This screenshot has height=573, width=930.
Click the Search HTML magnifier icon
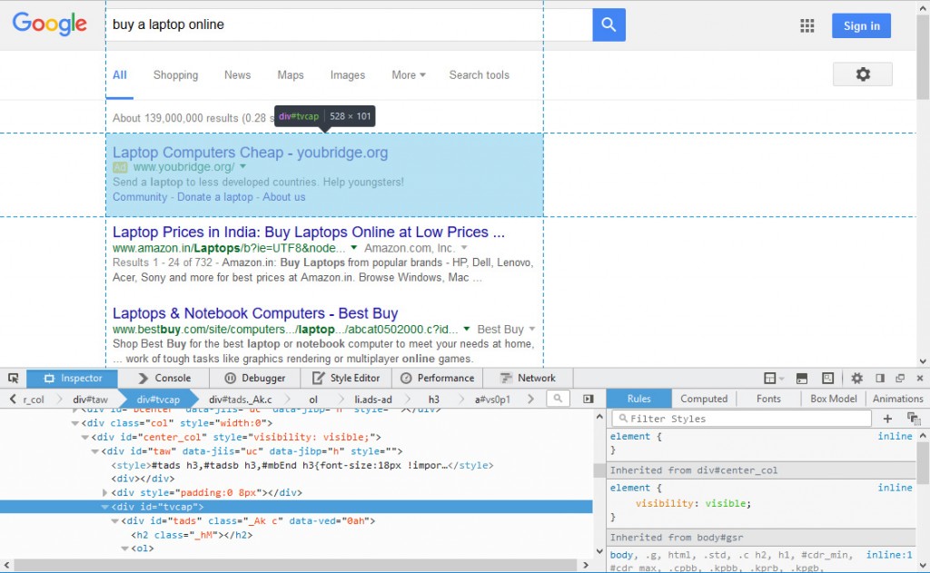[x=558, y=399]
